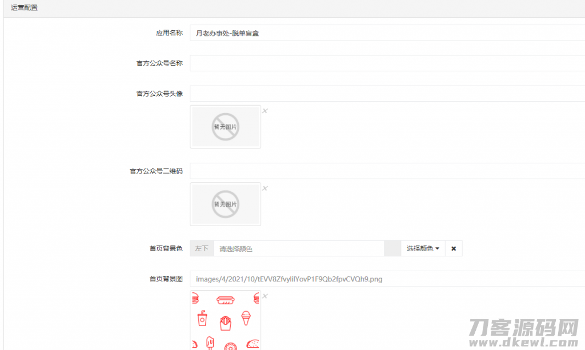585x350 pixels.
Task: Select the 左下 gradient direction option
Action: coord(201,248)
